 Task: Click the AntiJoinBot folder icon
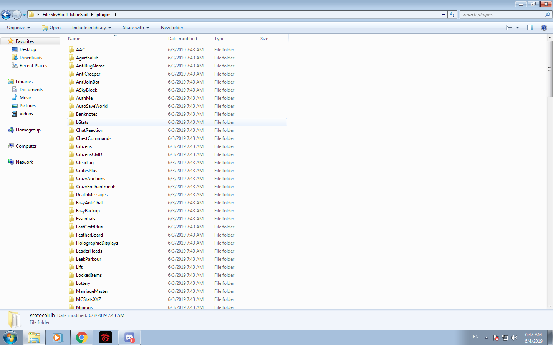71,82
